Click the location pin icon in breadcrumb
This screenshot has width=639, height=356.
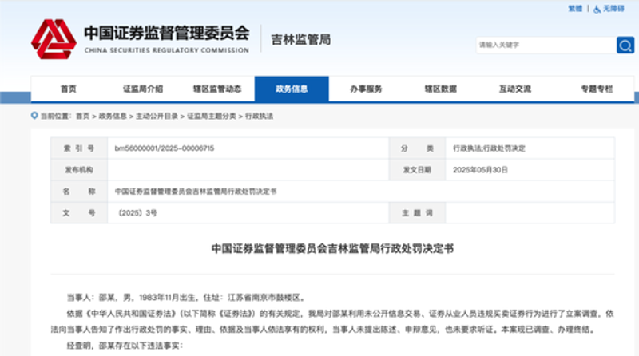tap(34, 116)
